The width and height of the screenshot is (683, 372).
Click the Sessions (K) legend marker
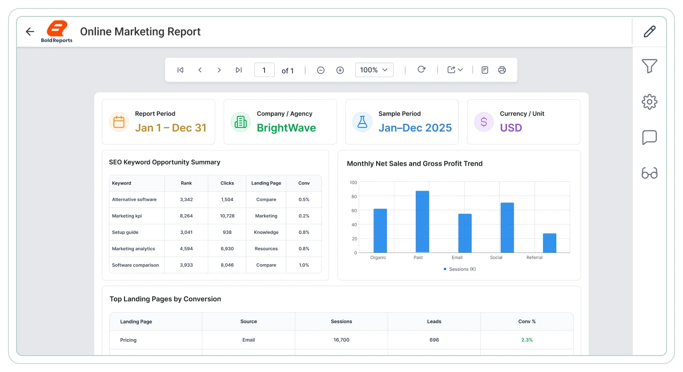tap(445, 269)
